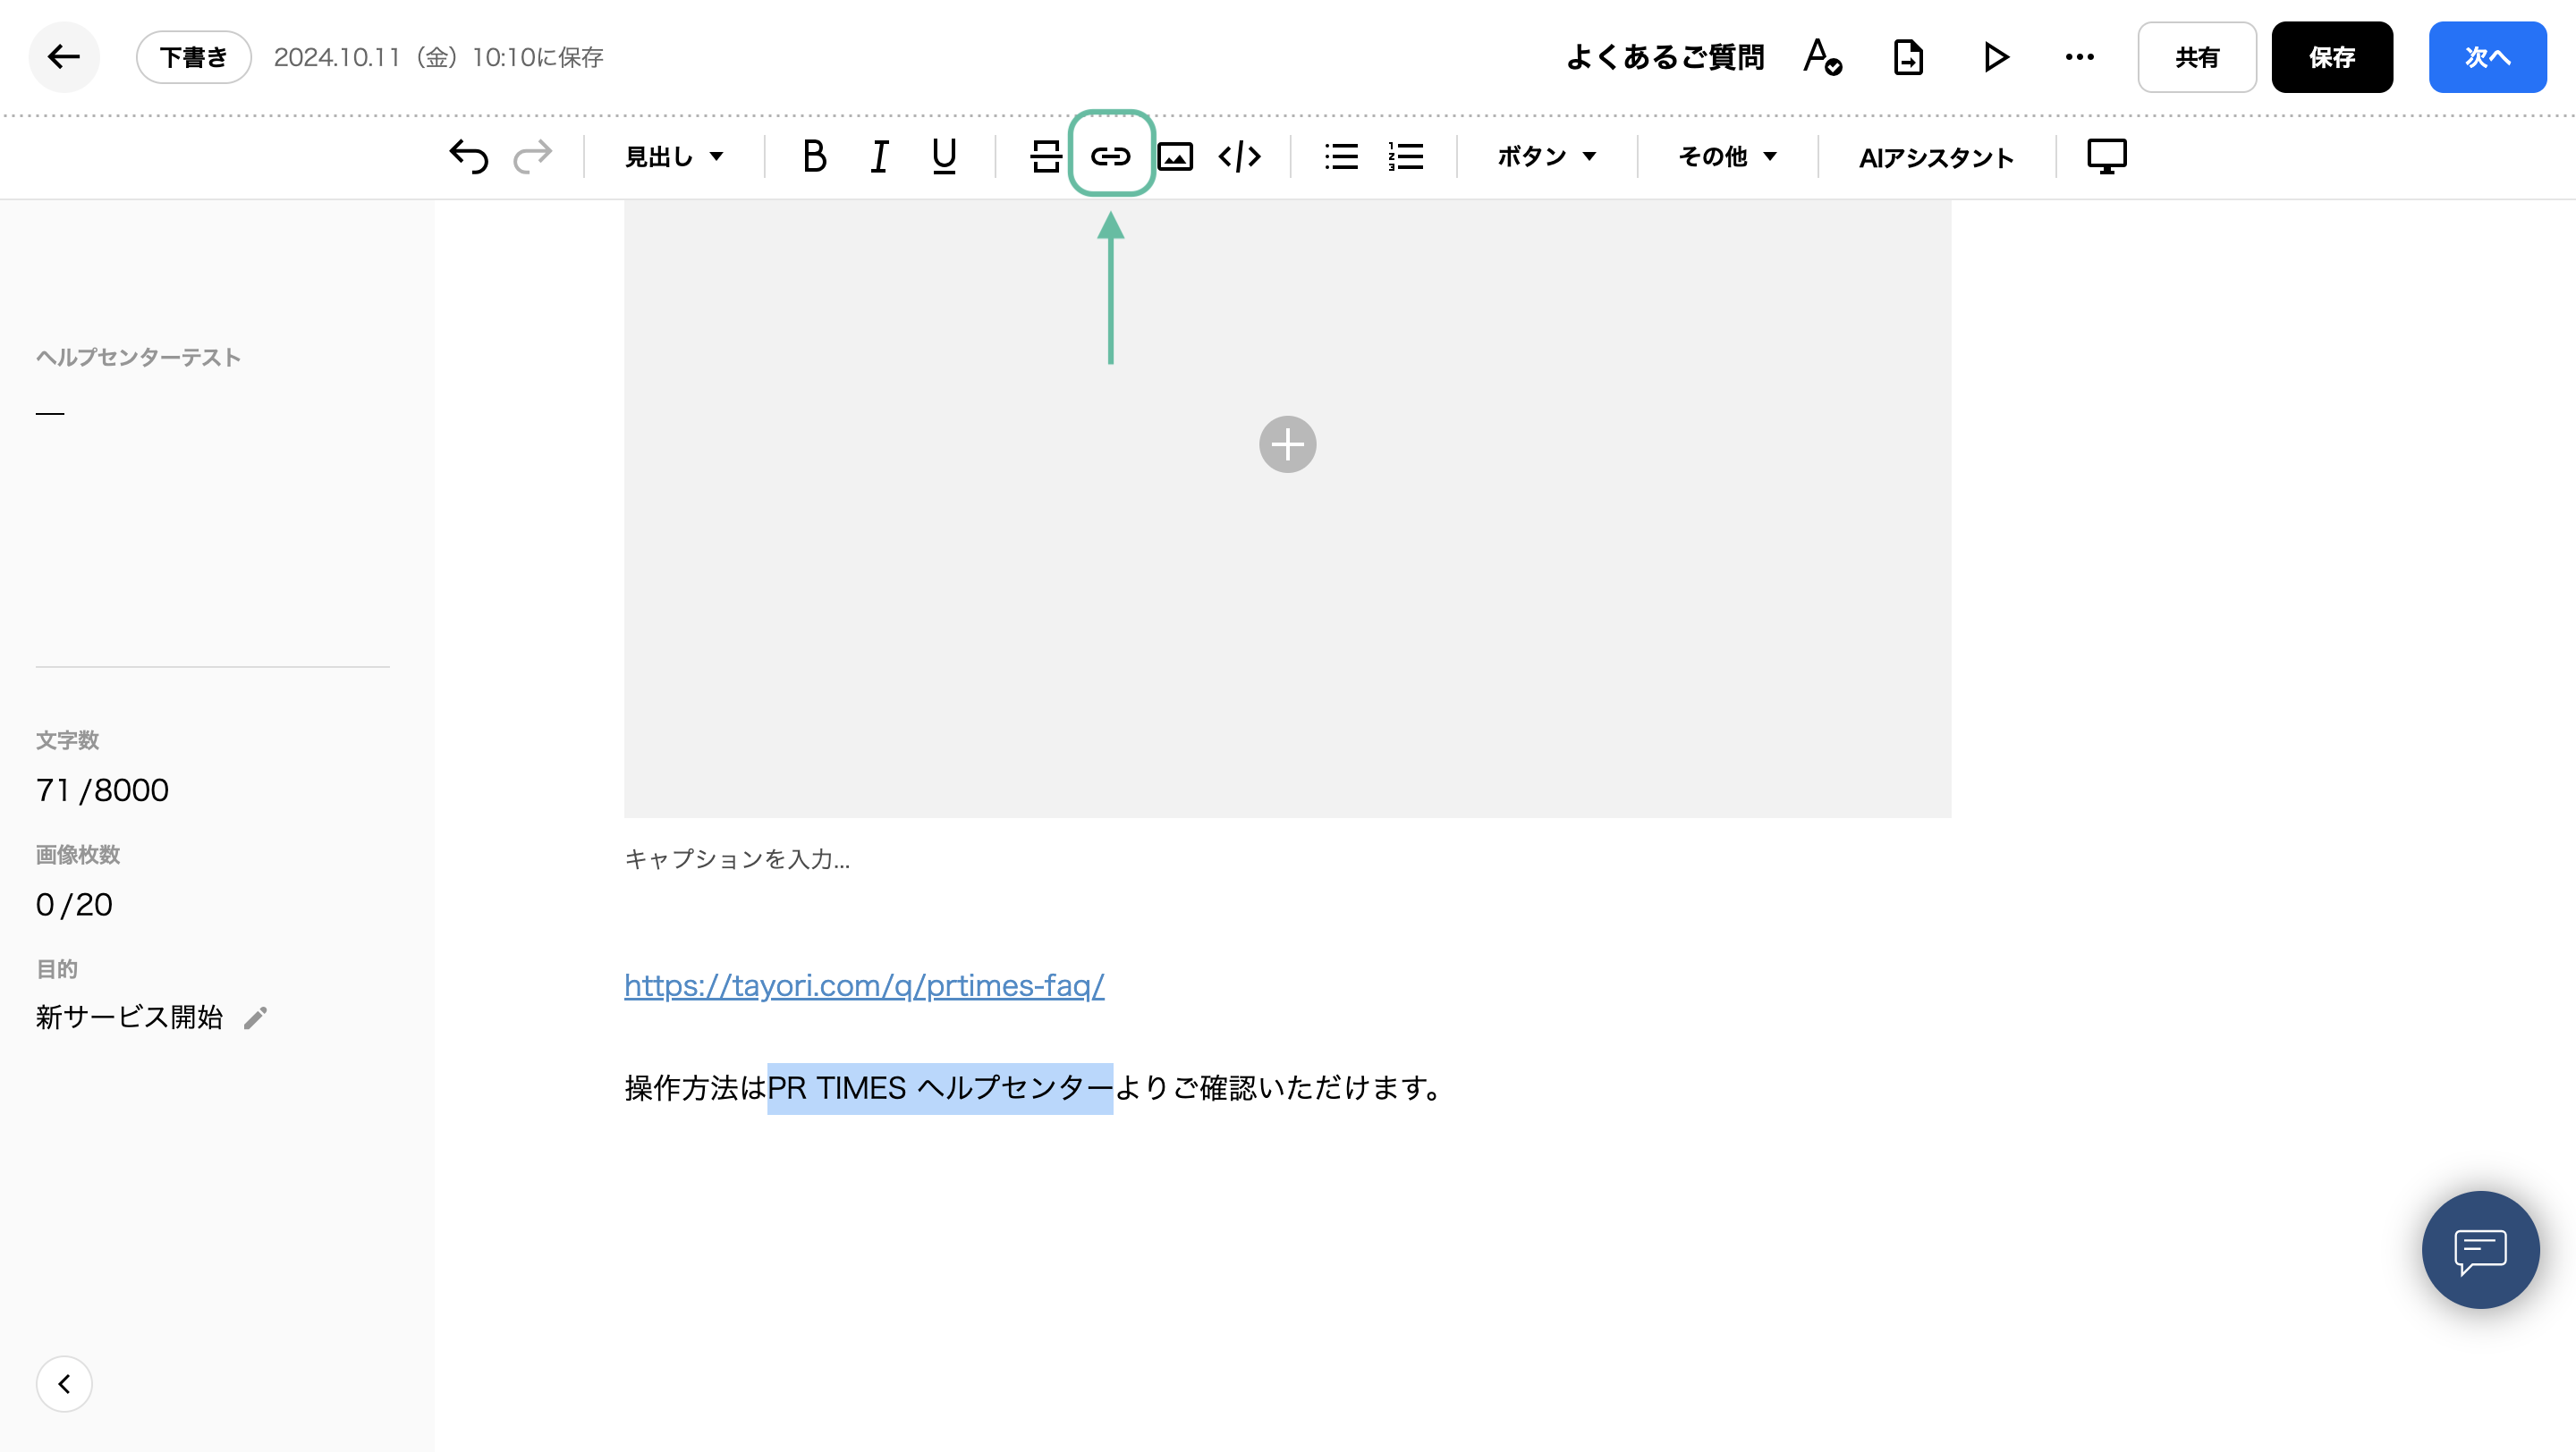
Task: Apply a numbered list
Action: pyautogui.click(x=1405, y=156)
